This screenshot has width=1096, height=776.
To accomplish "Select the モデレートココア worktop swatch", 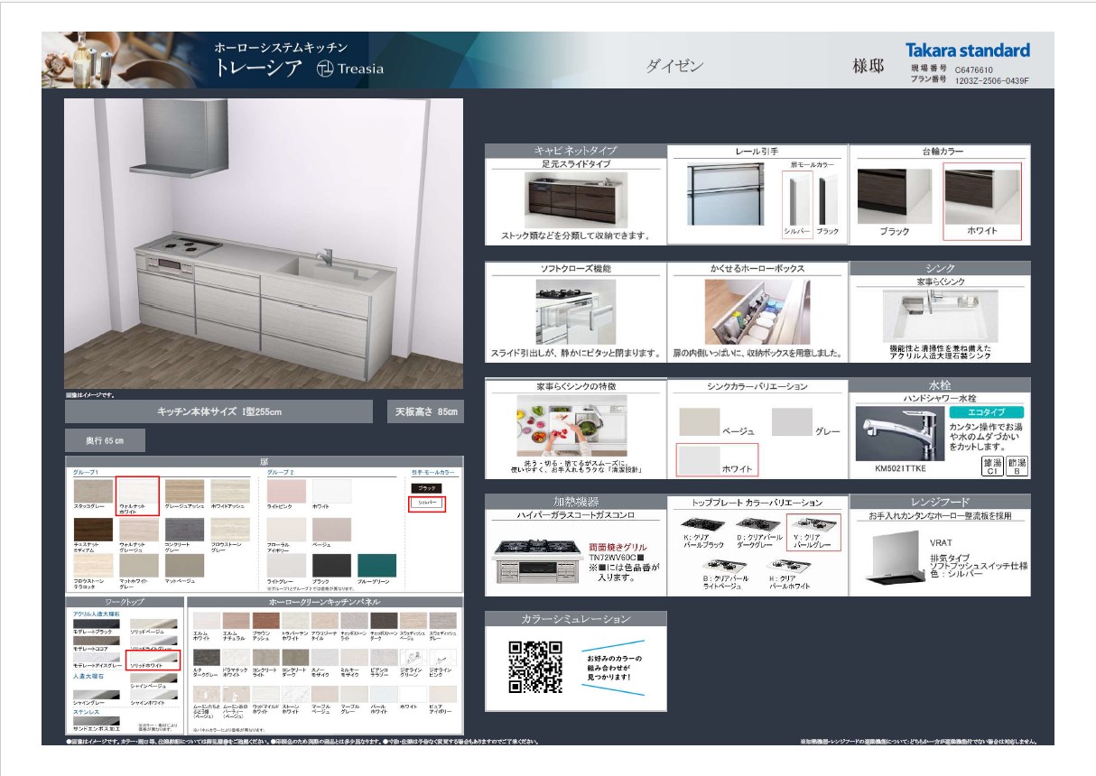I will click(x=97, y=641).
